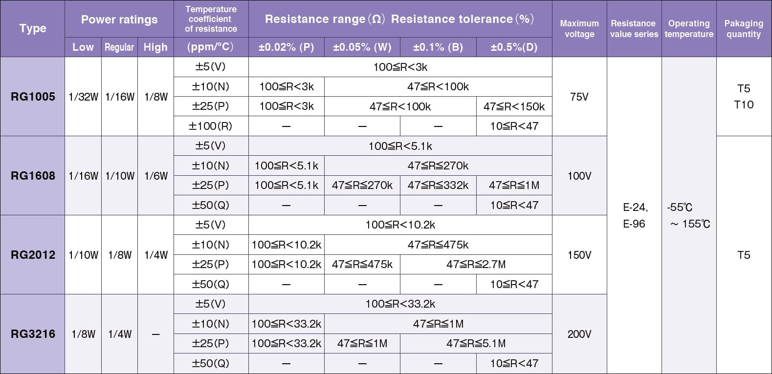Viewport: 772px width, 374px height.
Task: Click the ±100(R) coefficient cell
Action: pyautogui.click(x=211, y=126)
